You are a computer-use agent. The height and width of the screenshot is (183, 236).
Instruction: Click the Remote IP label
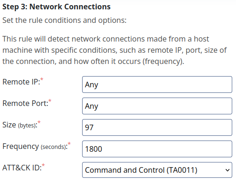[x=21, y=82]
